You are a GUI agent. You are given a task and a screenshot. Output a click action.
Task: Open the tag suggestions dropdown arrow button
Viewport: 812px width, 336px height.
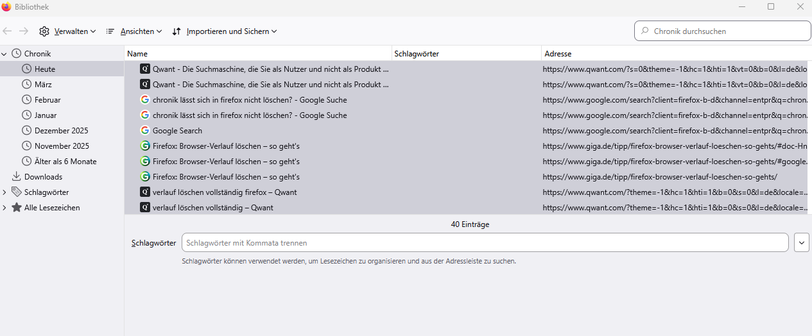801,242
